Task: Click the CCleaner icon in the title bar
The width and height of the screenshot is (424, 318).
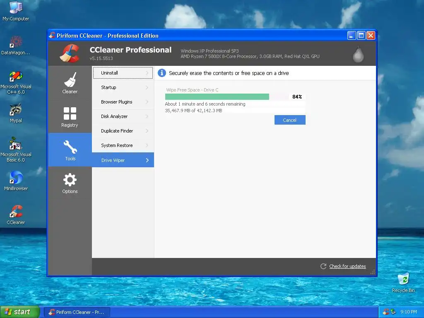Action: (x=52, y=35)
